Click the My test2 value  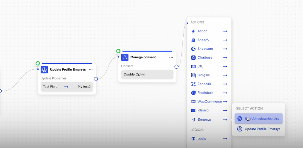point(84,87)
